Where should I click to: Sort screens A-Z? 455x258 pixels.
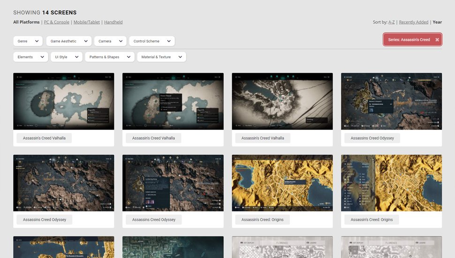[392, 22]
